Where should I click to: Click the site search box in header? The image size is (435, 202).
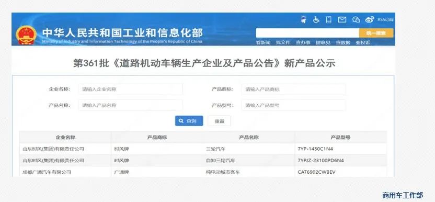pyautogui.click(x=307, y=33)
